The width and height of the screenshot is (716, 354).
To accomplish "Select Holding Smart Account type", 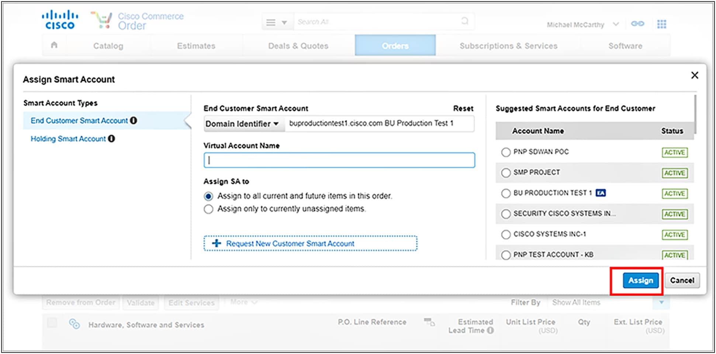I will click(68, 139).
